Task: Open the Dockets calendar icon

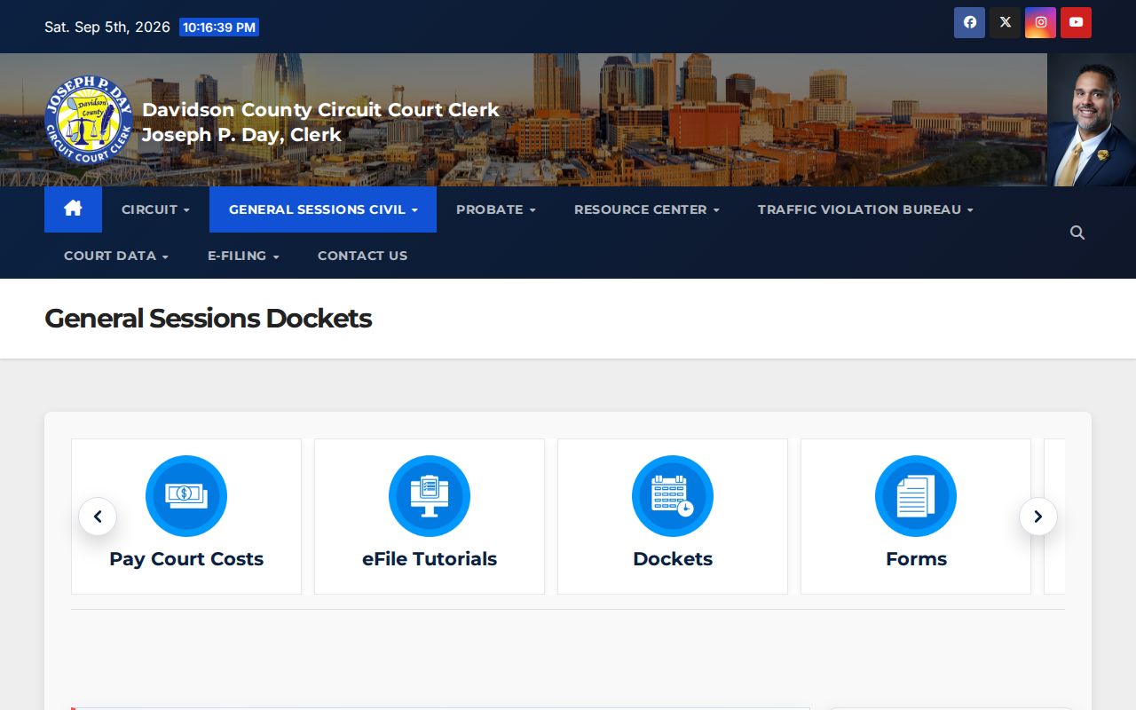Action: [673, 496]
